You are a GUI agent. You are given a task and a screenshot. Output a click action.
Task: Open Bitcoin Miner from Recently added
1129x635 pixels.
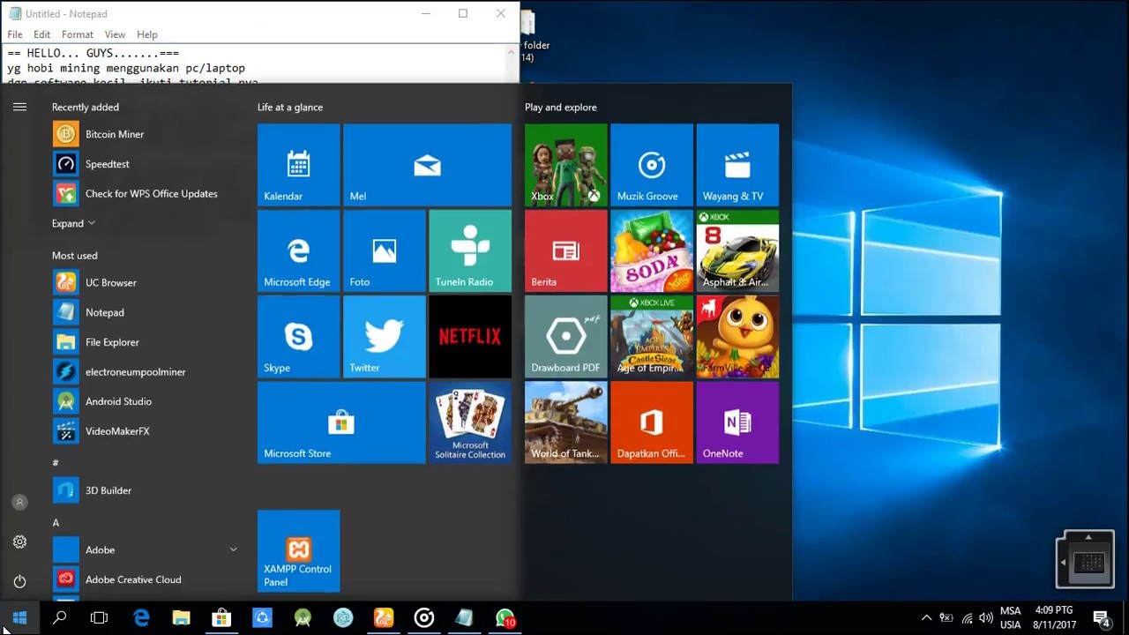146,134
